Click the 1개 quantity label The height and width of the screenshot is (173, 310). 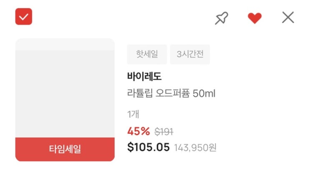[133, 114]
